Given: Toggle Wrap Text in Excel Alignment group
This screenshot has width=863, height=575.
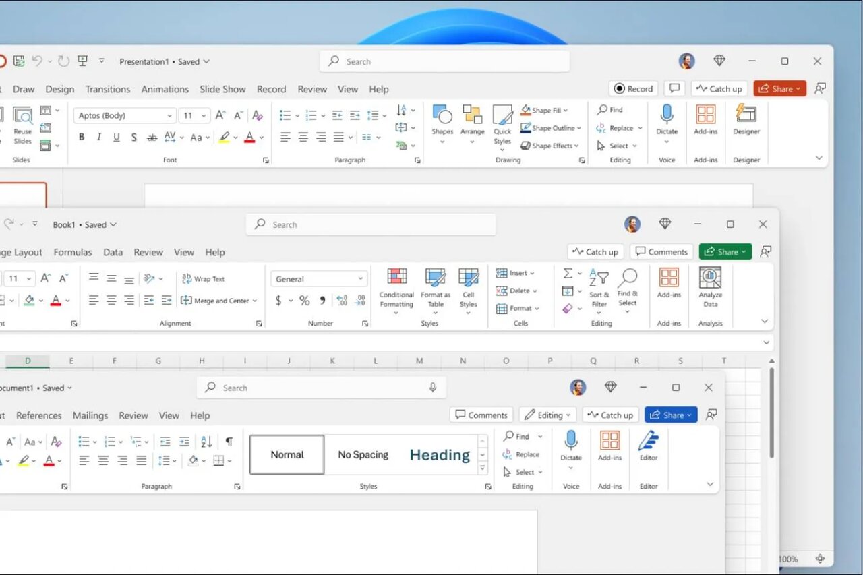Looking at the screenshot, I should coord(203,279).
